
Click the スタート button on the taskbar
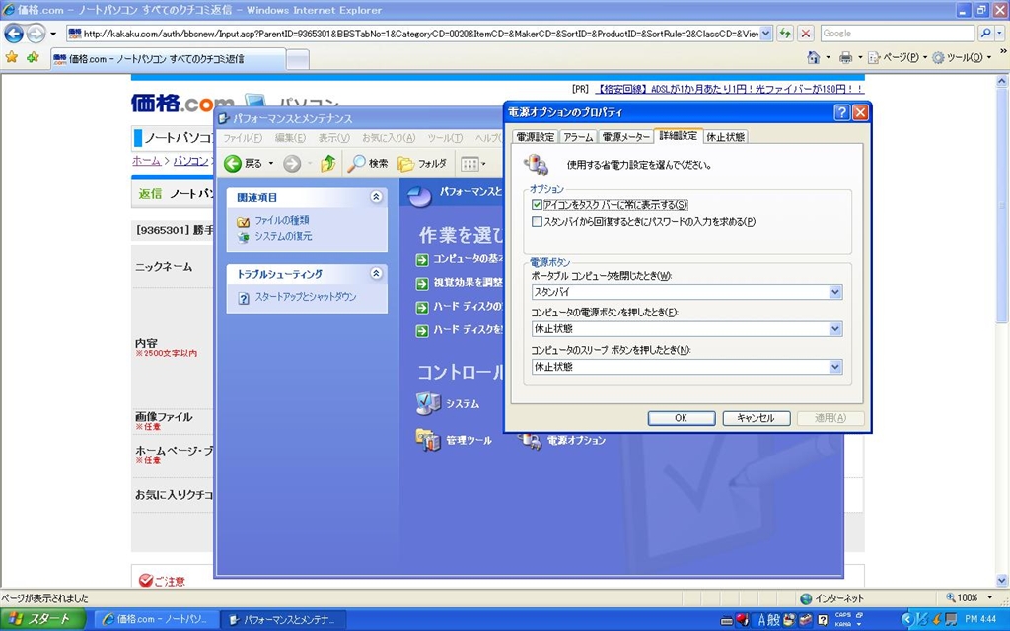tap(42, 619)
